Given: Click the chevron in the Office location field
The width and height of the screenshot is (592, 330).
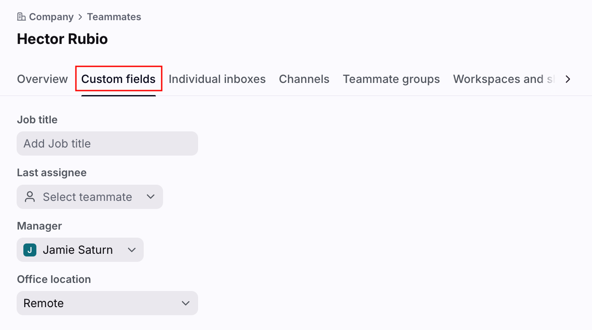Looking at the screenshot, I should point(186,304).
